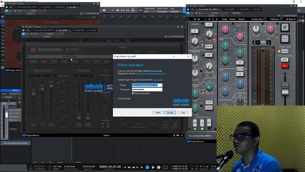This screenshot has height=172, width=305.
Task: Select settings bank A in SSL console
Action: tap(205, 19)
